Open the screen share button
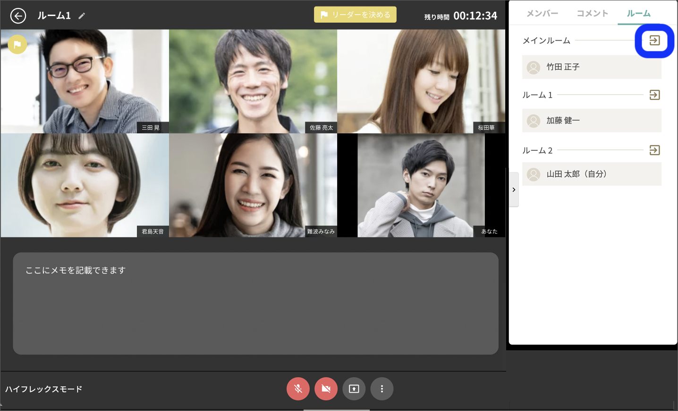The width and height of the screenshot is (678, 411). tap(354, 389)
